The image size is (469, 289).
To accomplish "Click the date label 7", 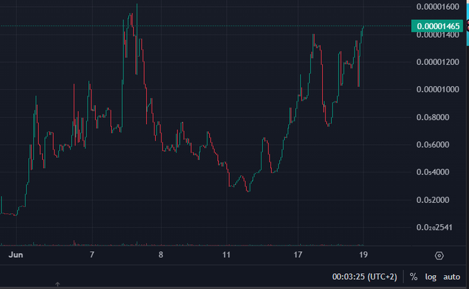I will [92, 255].
